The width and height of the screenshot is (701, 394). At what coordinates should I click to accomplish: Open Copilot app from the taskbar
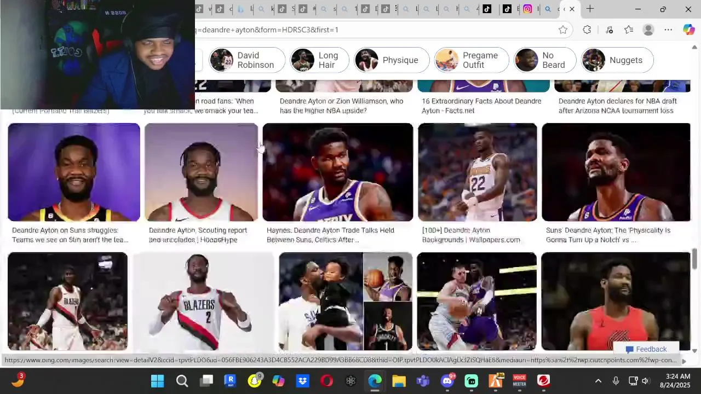tap(278, 381)
